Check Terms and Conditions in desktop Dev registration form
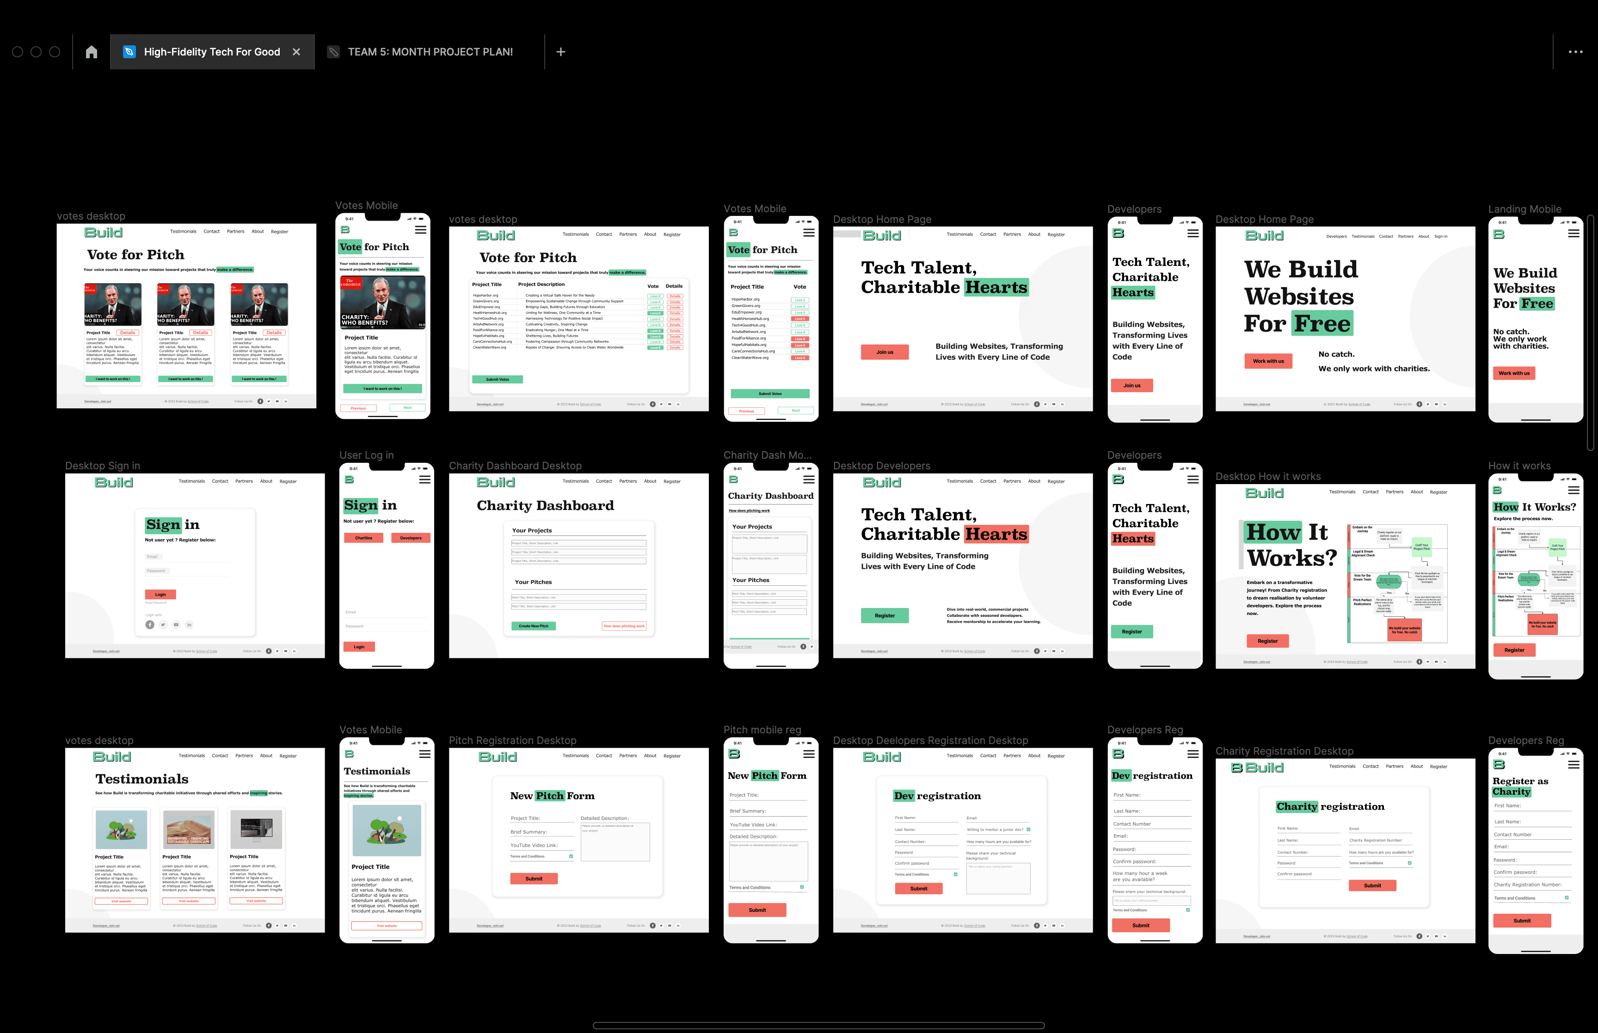This screenshot has height=1033, width=1598. coord(956,874)
